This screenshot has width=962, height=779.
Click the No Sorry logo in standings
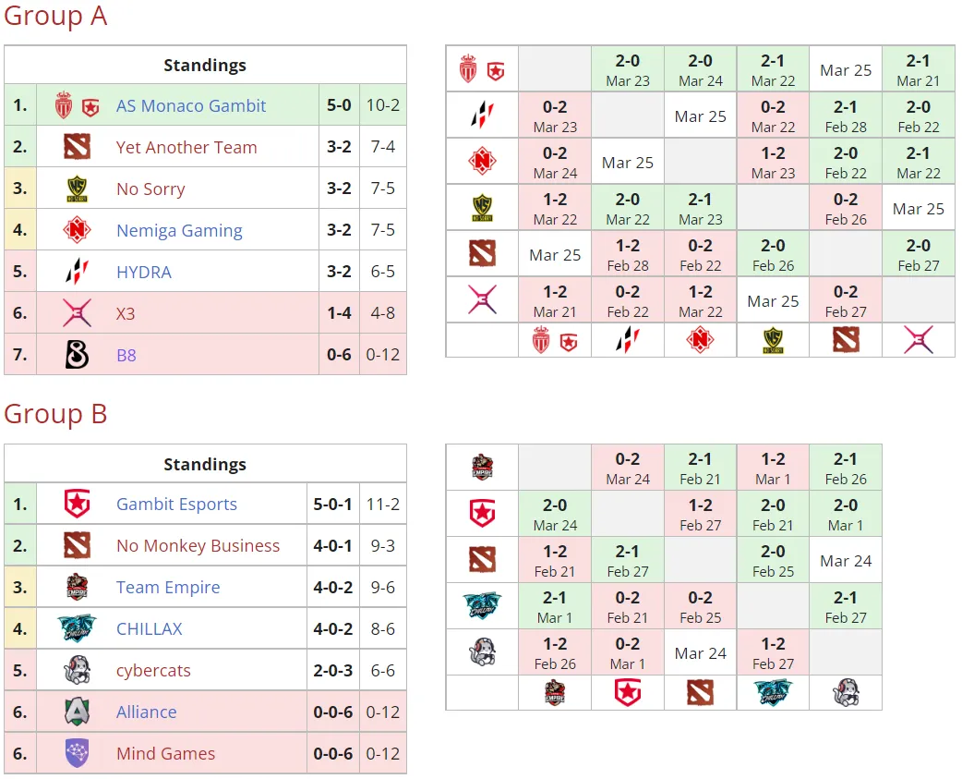(x=77, y=189)
